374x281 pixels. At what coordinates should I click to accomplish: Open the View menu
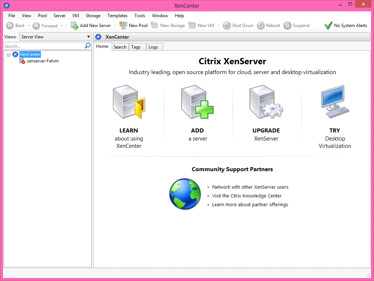coord(26,15)
